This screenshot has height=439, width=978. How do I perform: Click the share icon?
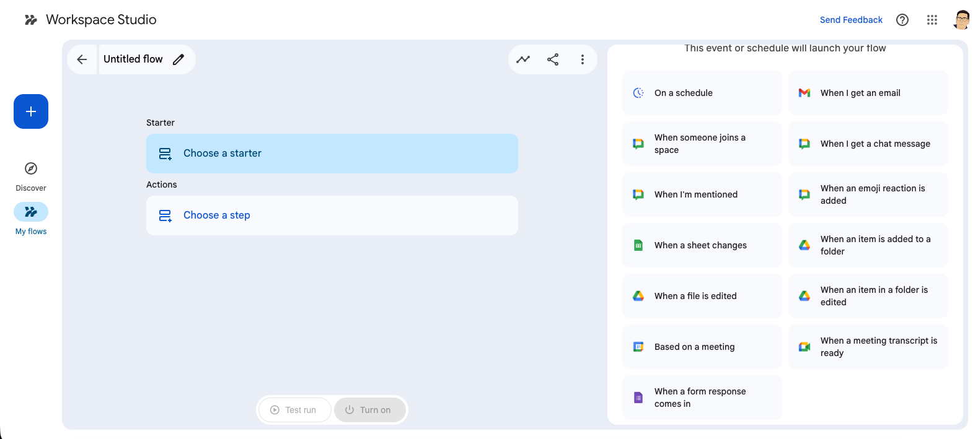click(553, 59)
